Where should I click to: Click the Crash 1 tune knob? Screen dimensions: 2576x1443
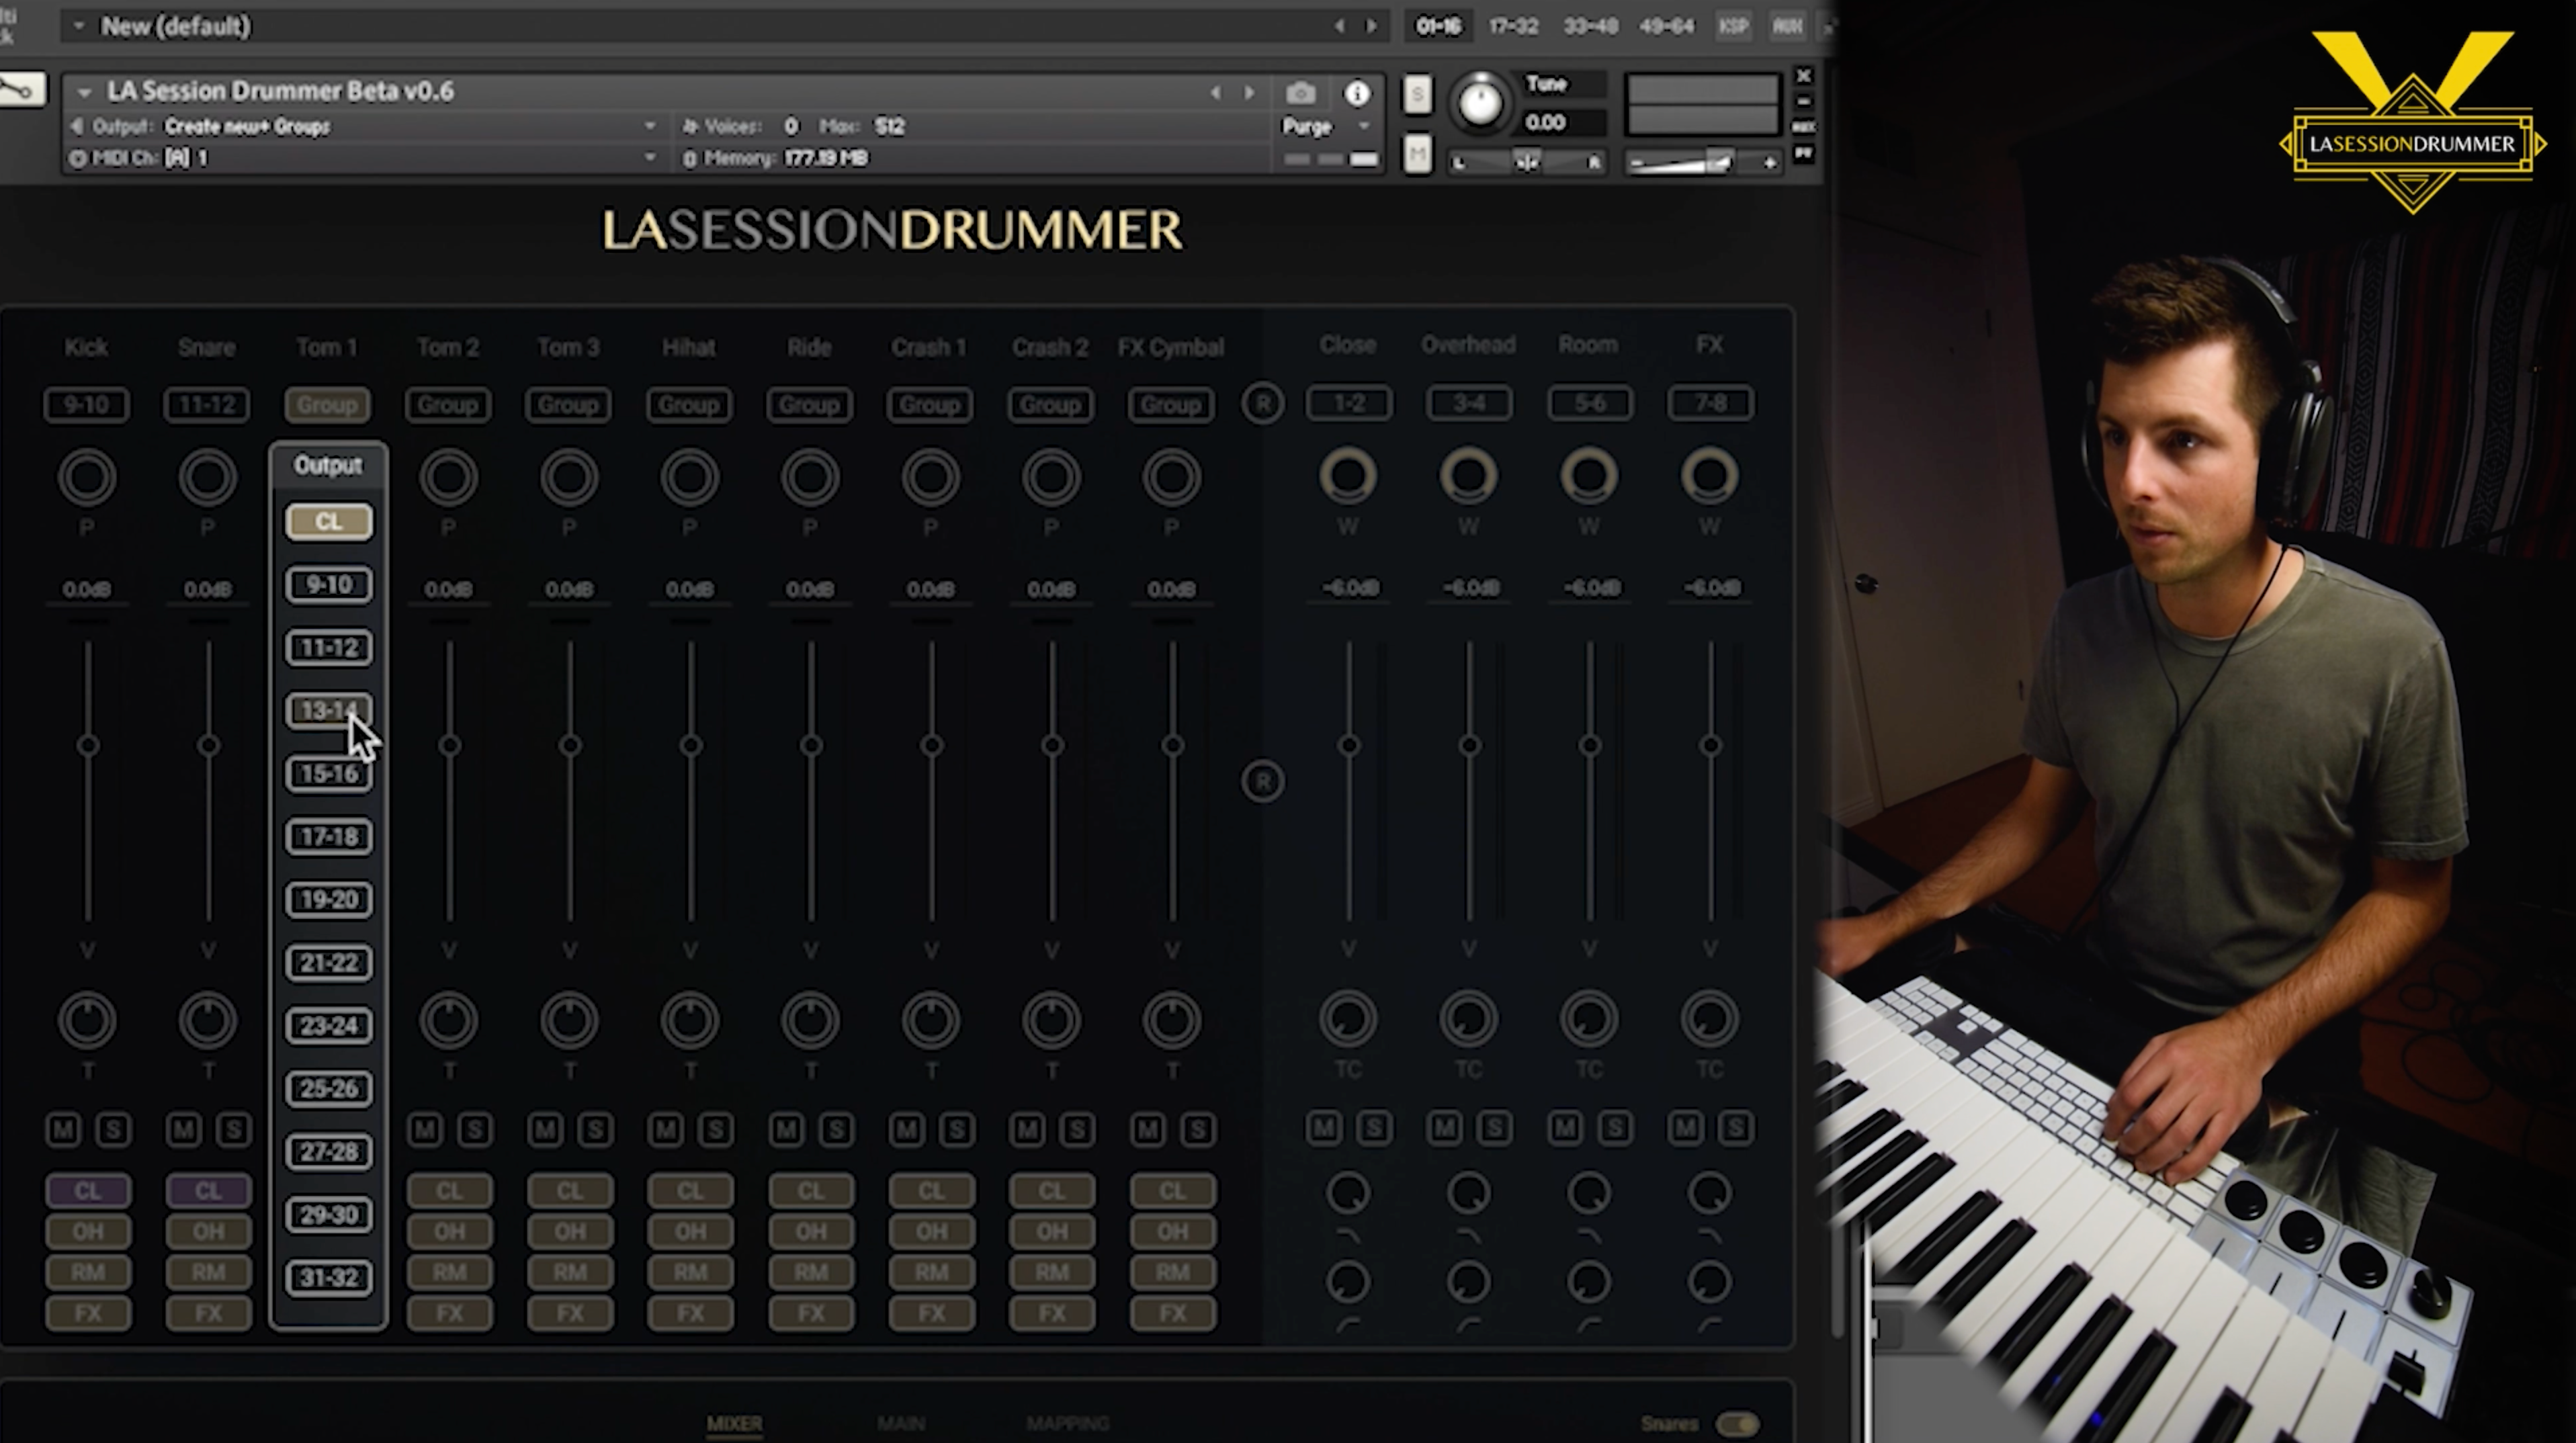pos(930,1021)
